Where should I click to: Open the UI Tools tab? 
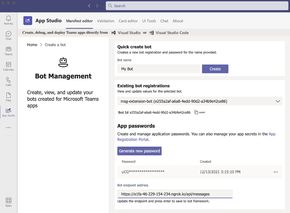[149, 21]
